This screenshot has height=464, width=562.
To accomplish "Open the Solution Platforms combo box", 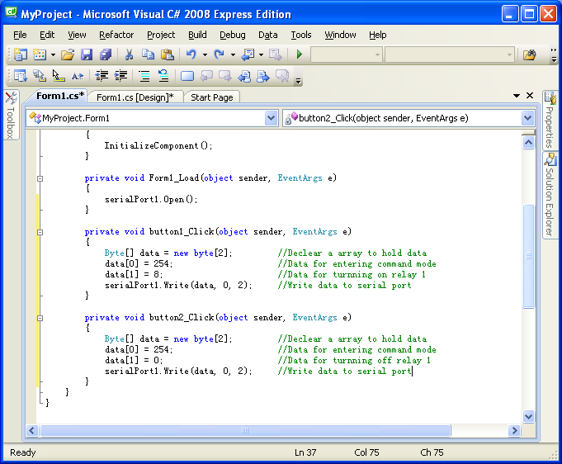I will [x=450, y=54].
